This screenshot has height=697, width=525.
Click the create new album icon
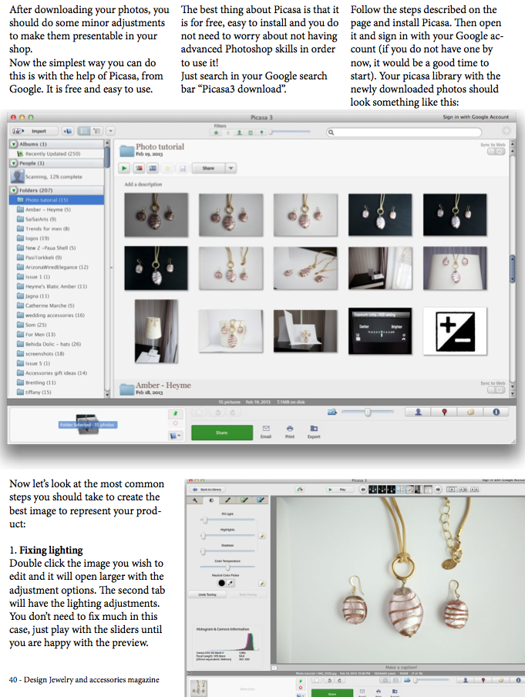[68, 131]
